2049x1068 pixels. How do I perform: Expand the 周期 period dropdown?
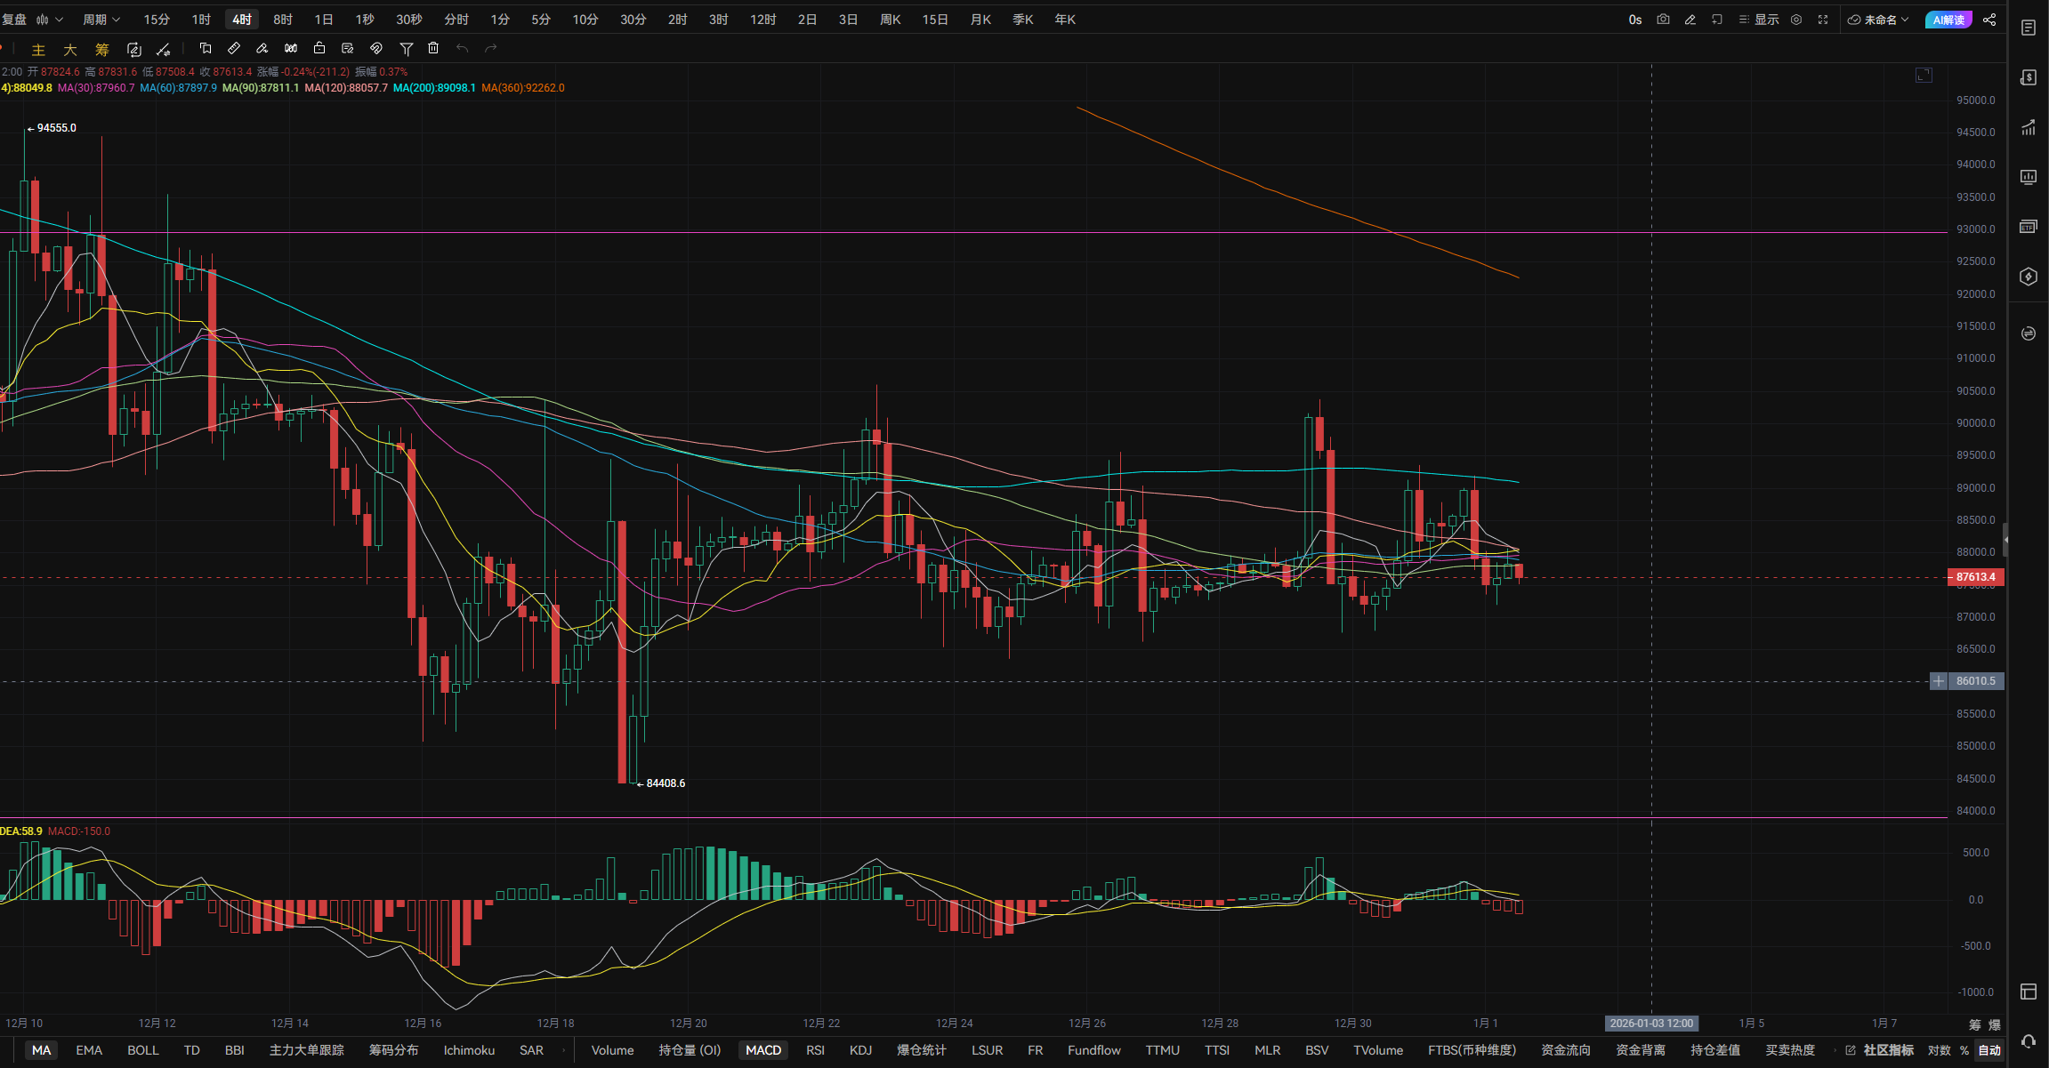pyautogui.click(x=101, y=20)
